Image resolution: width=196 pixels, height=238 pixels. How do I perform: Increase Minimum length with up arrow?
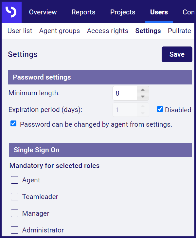click(x=143, y=90)
